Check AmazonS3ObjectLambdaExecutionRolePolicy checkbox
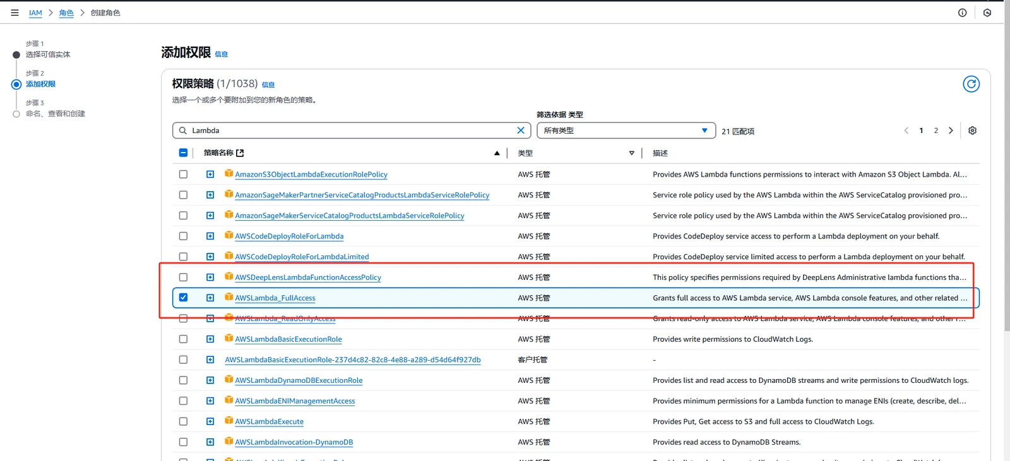The height and width of the screenshot is (461, 1010). [183, 174]
